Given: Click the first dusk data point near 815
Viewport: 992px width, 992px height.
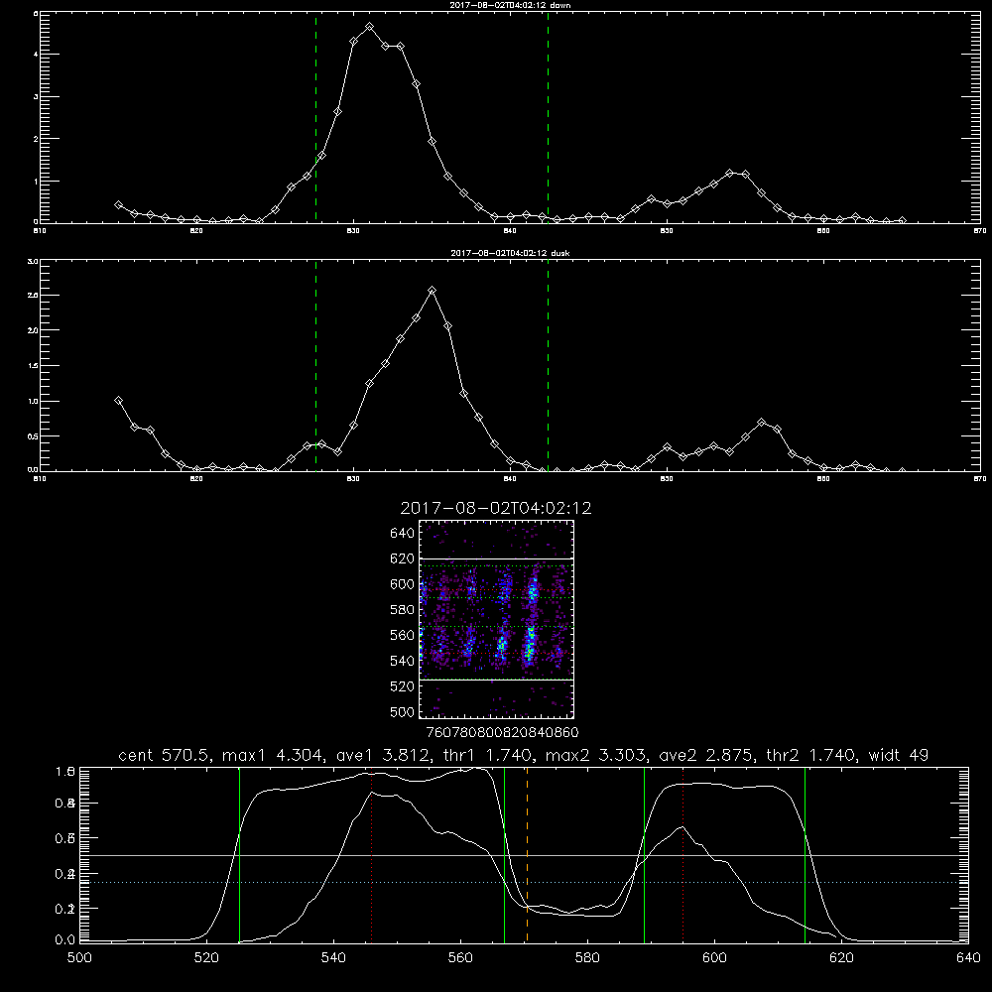Looking at the screenshot, I should tap(118, 401).
